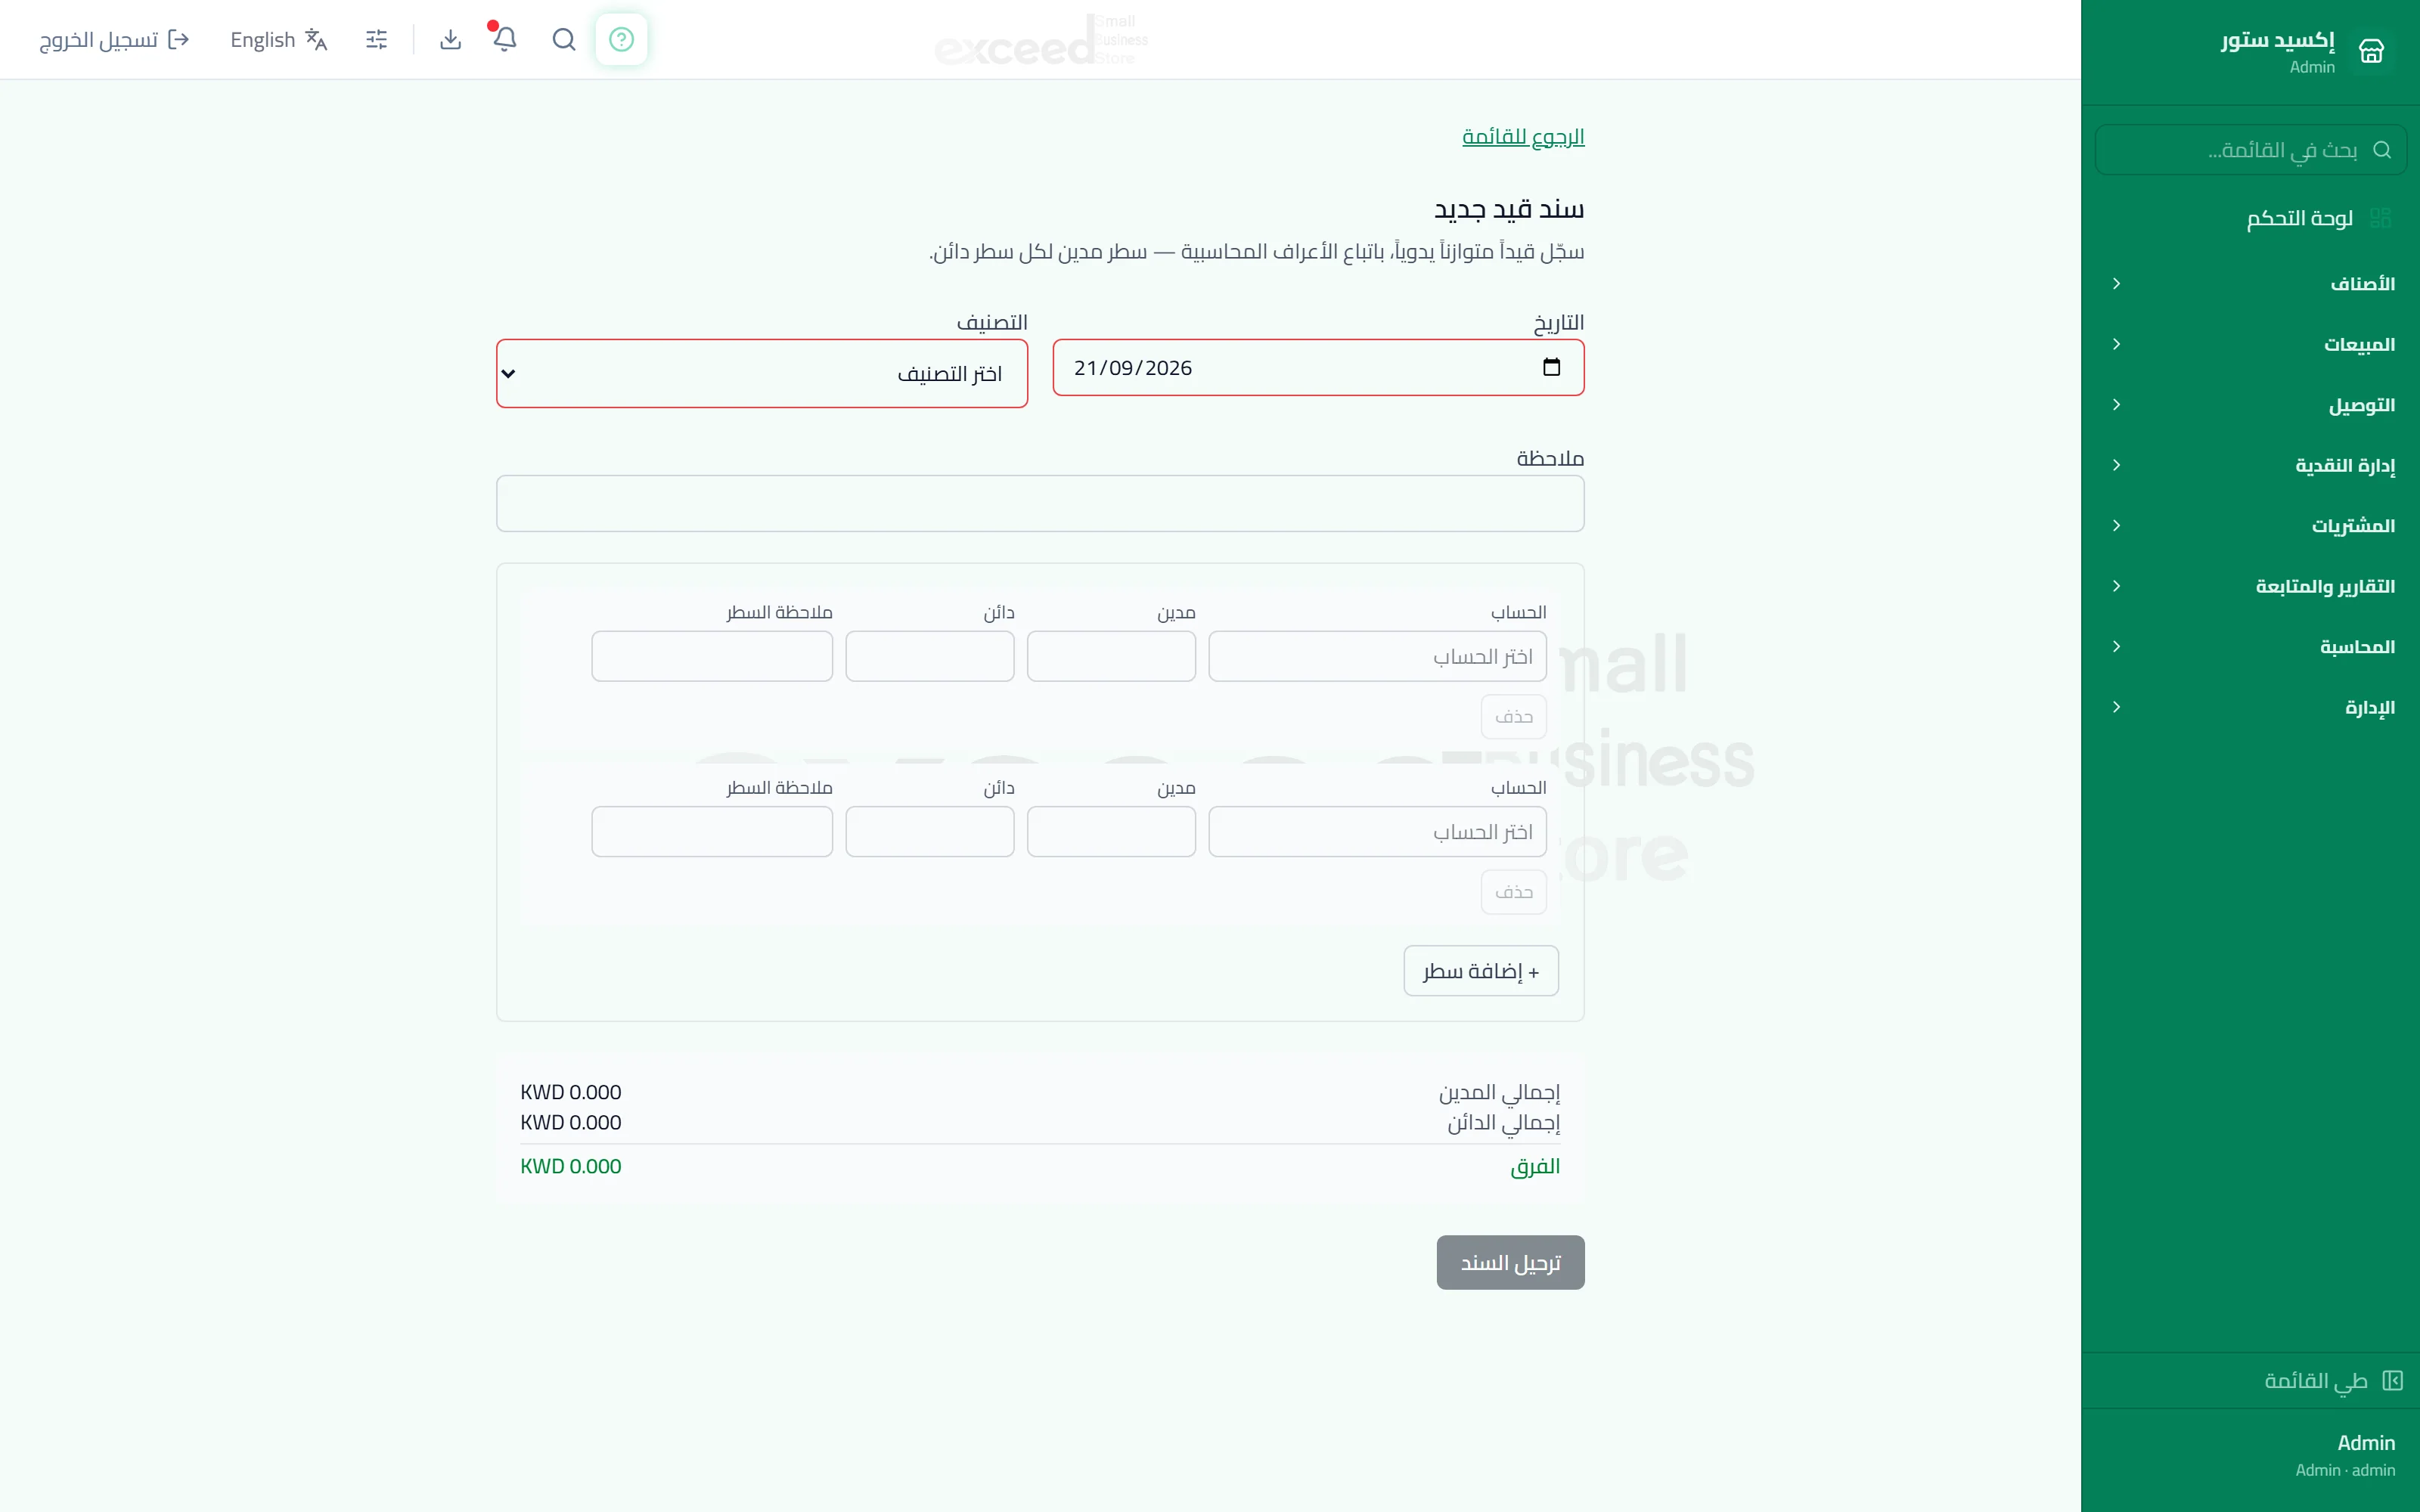Open المحاسبة menu item
The height and width of the screenshot is (1512, 2420).
[2250, 647]
